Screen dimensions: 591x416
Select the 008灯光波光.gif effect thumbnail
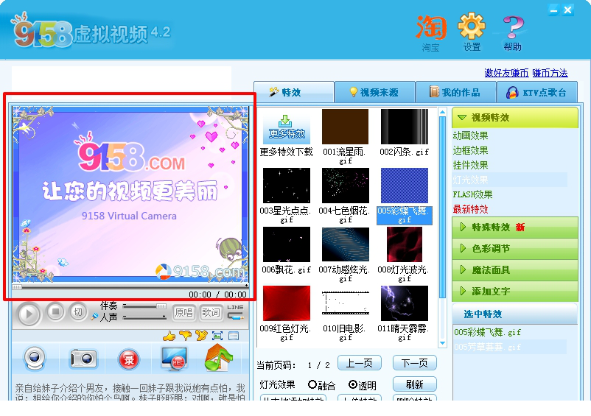pos(405,244)
